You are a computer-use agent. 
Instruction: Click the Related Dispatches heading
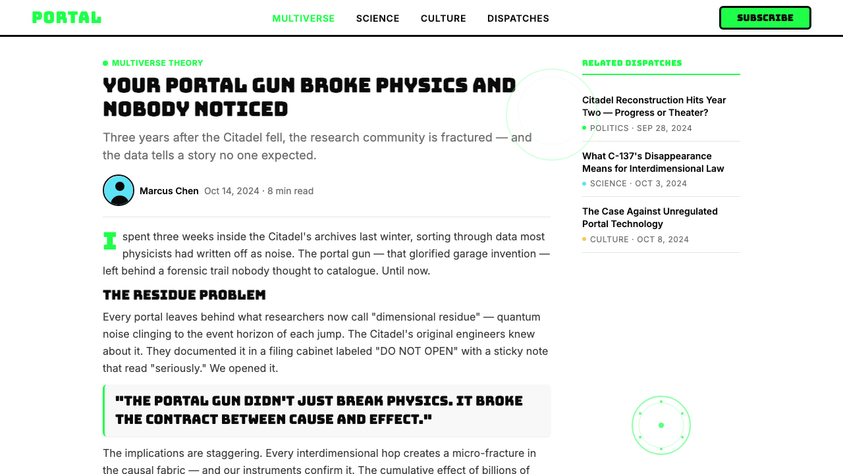tap(632, 63)
